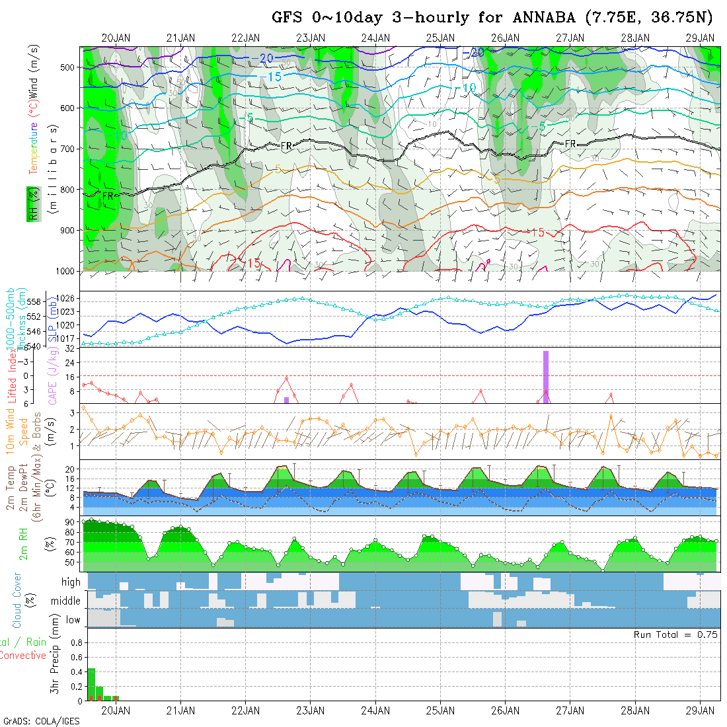The image size is (727, 727).
Task: Select the high cloud row label
Action: tap(71, 582)
